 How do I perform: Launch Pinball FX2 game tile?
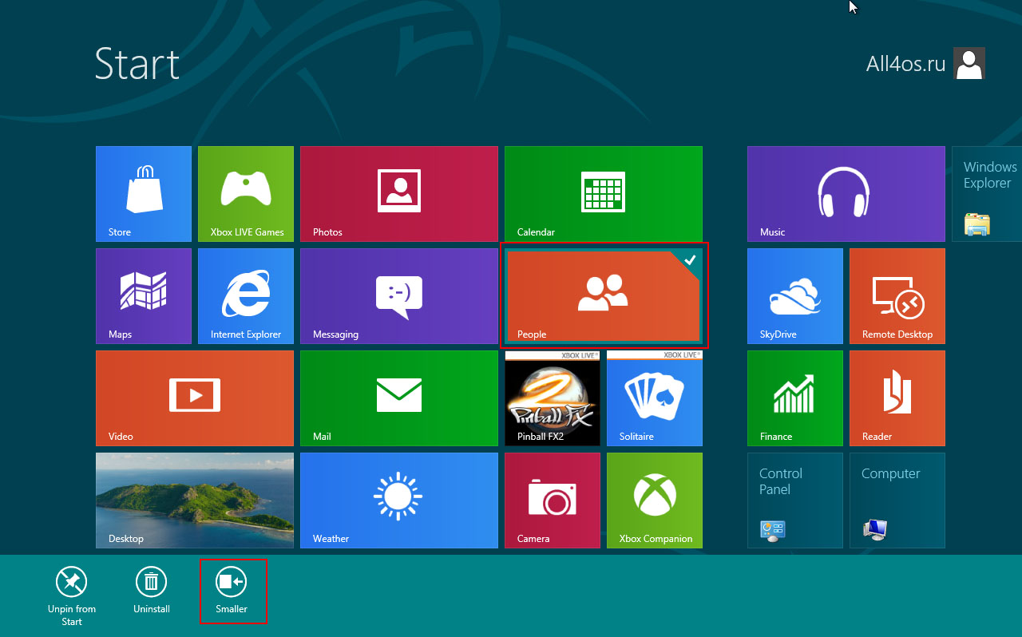(x=553, y=398)
